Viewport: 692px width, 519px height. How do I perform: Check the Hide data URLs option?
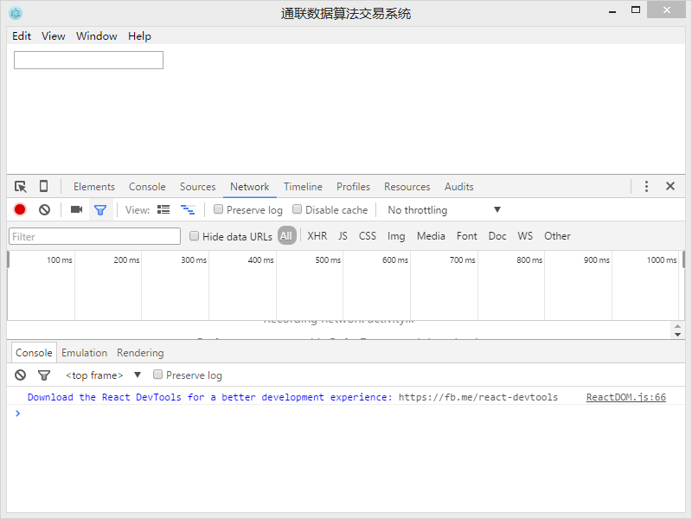click(194, 236)
